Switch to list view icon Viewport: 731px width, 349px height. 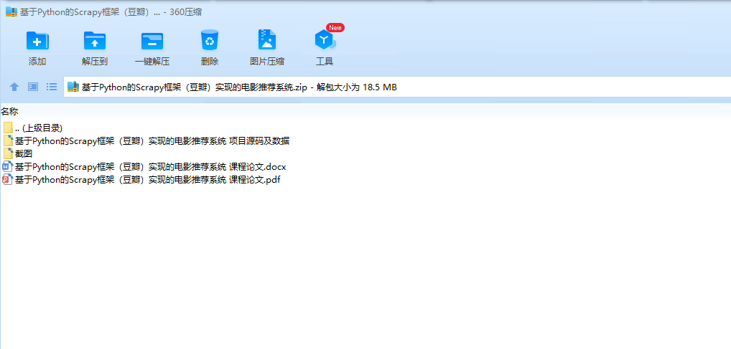(52, 87)
